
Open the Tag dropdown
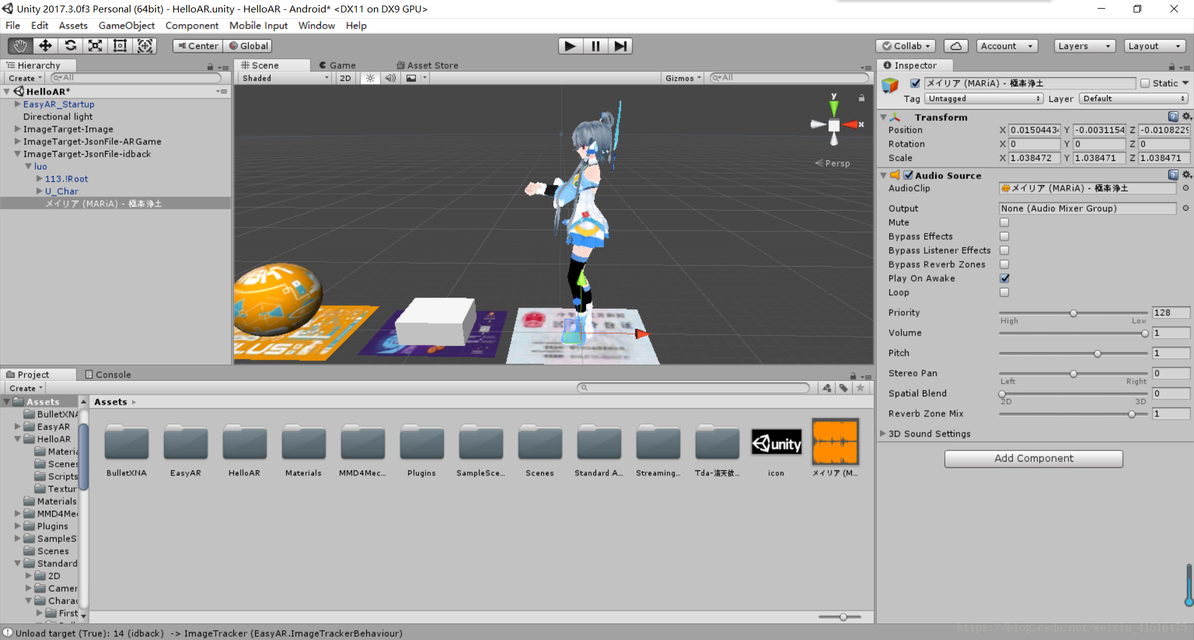(x=983, y=99)
